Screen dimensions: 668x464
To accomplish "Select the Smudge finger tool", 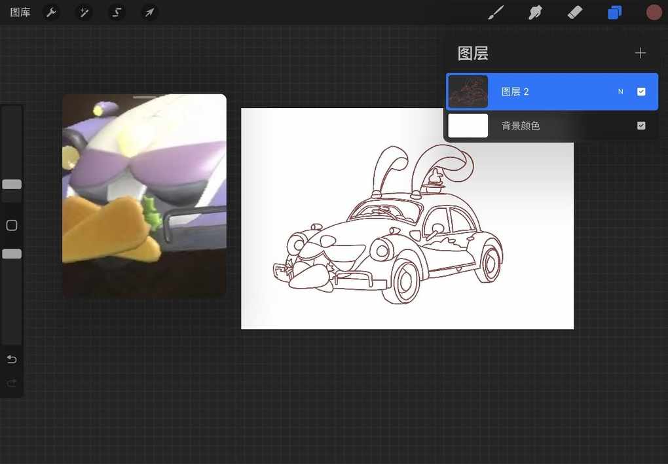I will [535, 12].
